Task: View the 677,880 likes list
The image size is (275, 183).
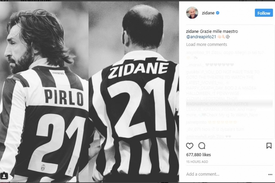Action: [198, 155]
